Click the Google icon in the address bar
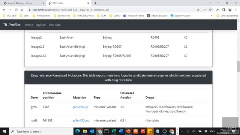The image size is (240, 135). click(198, 10)
